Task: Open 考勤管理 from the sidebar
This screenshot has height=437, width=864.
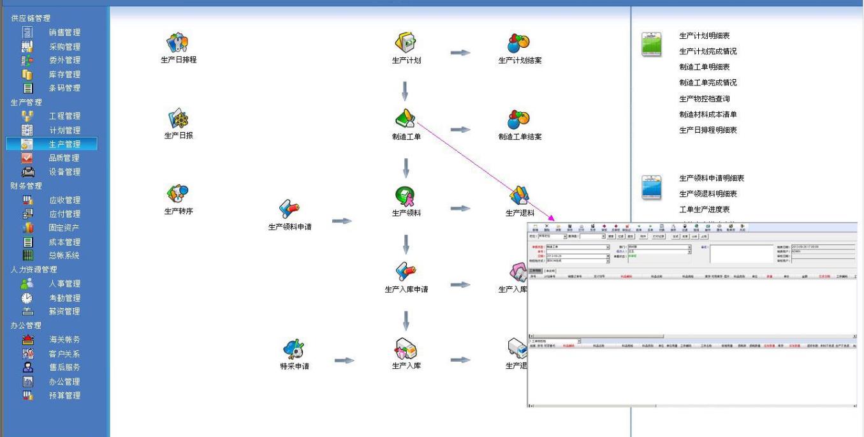Action: tap(64, 298)
